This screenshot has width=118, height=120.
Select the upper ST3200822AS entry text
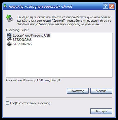point(22,40)
